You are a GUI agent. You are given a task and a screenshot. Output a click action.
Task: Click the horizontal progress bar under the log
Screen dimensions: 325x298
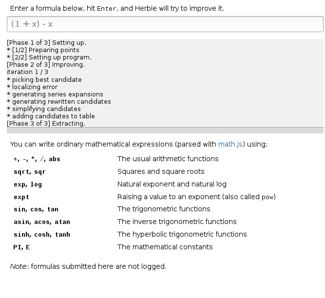[x=165, y=130]
